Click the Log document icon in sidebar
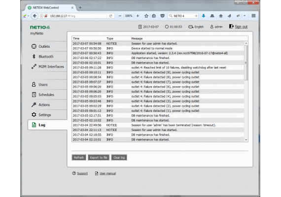 pos(34,125)
